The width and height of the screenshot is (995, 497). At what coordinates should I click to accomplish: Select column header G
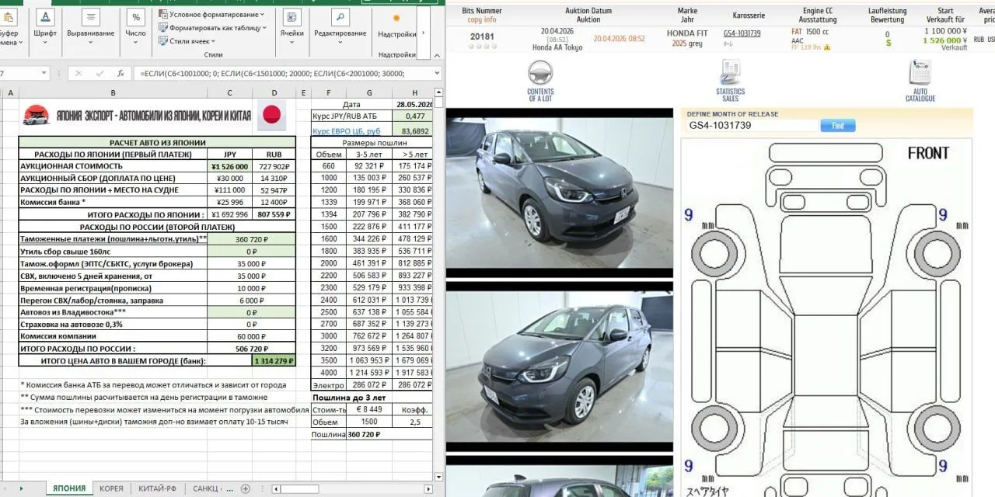pos(369,93)
